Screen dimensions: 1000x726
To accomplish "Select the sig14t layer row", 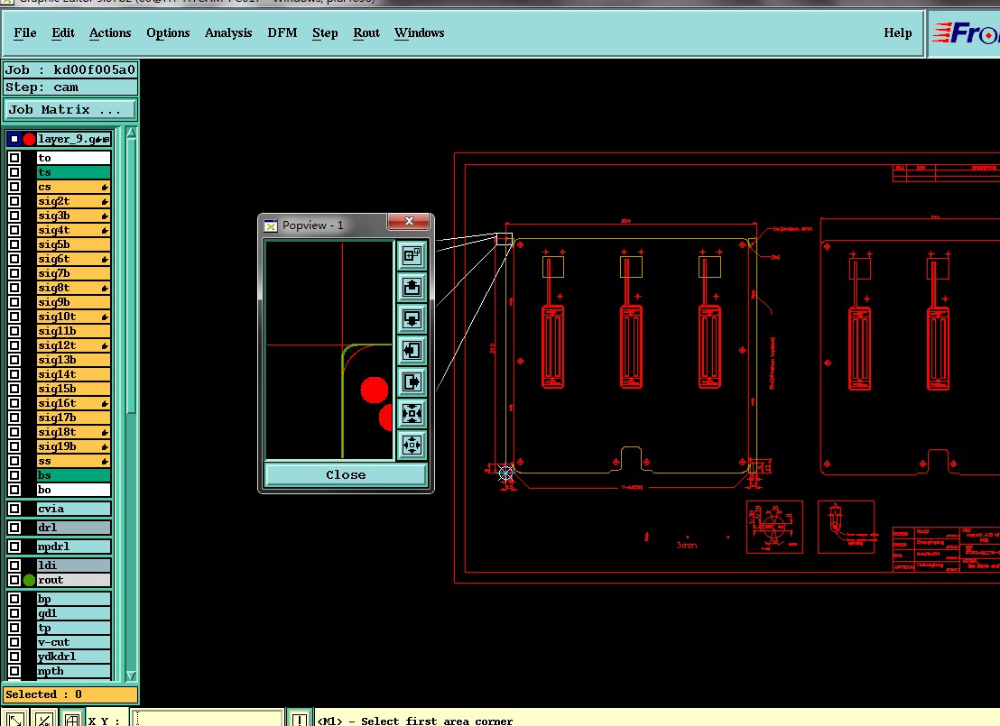I will tap(73, 375).
